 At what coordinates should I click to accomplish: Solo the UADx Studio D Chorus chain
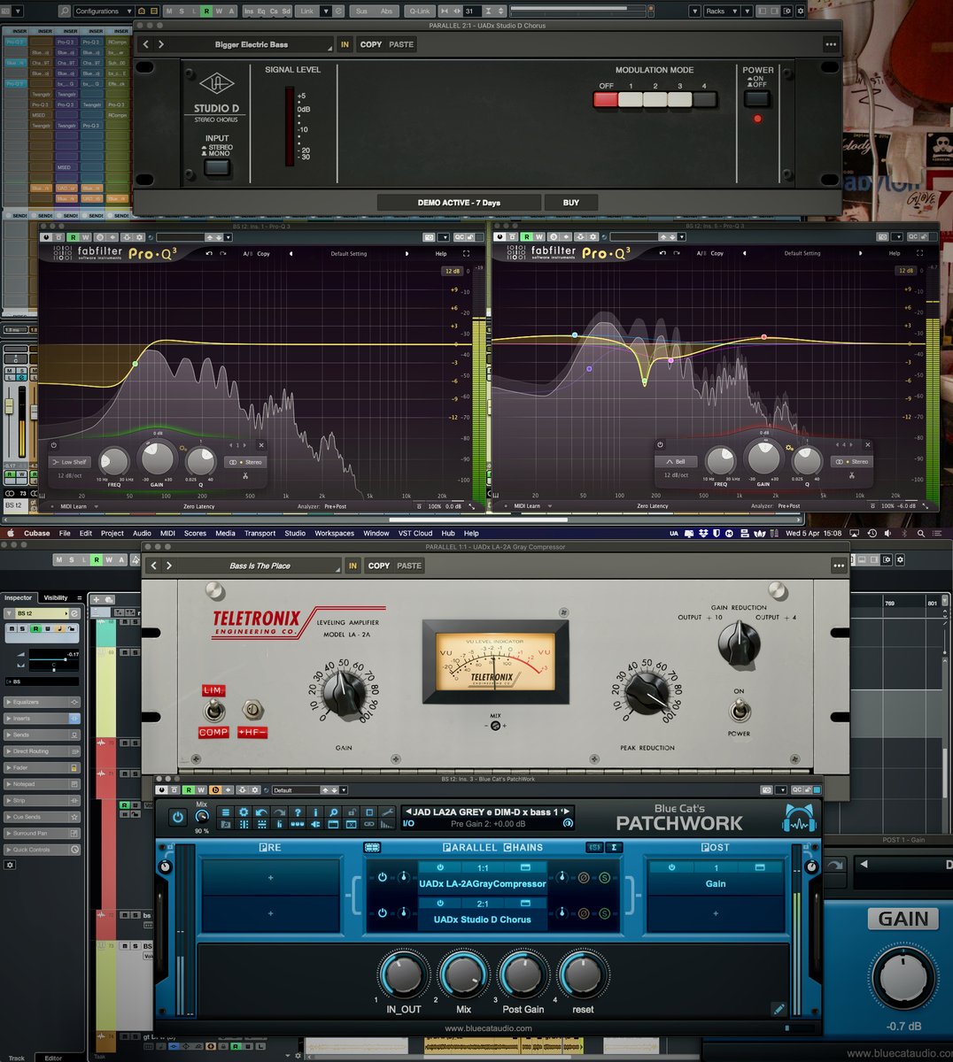pyautogui.click(x=604, y=913)
